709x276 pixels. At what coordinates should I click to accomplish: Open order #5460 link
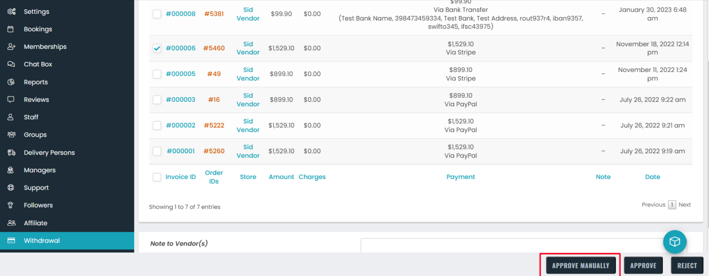click(214, 48)
